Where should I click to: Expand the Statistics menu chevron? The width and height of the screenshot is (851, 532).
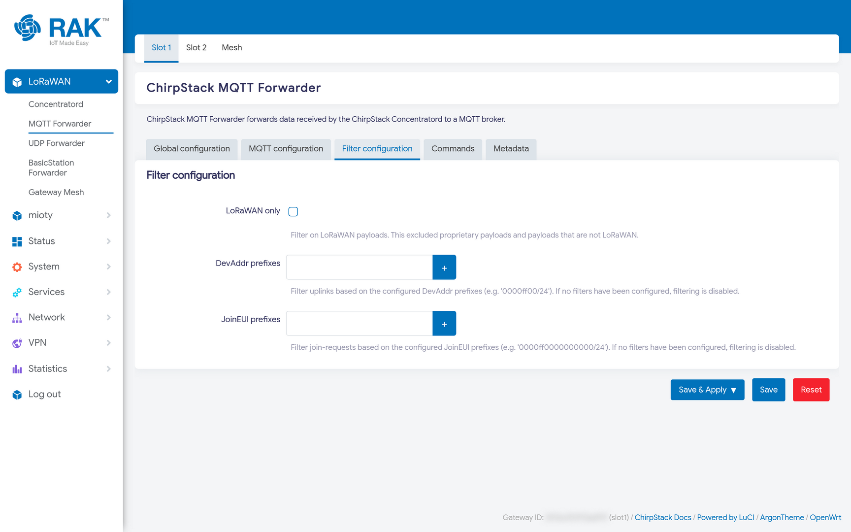coord(109,368)
